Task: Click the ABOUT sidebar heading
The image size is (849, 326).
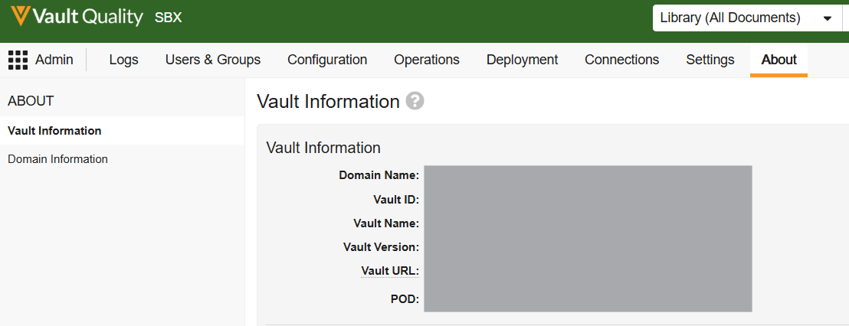Action: pyautogui.click(x=31, y=101)
